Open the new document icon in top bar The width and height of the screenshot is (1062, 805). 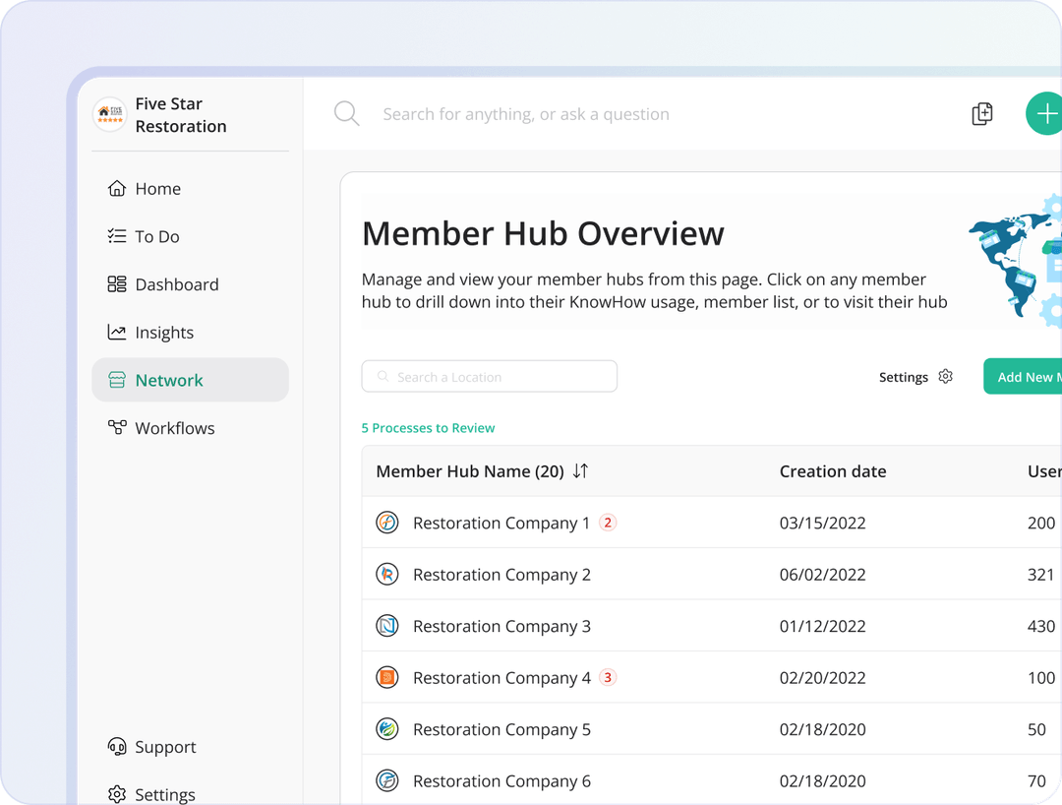click(x=981, y=113)
